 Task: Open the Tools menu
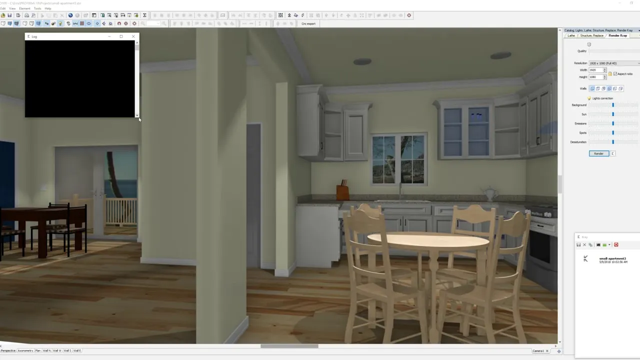pos(37,8)
